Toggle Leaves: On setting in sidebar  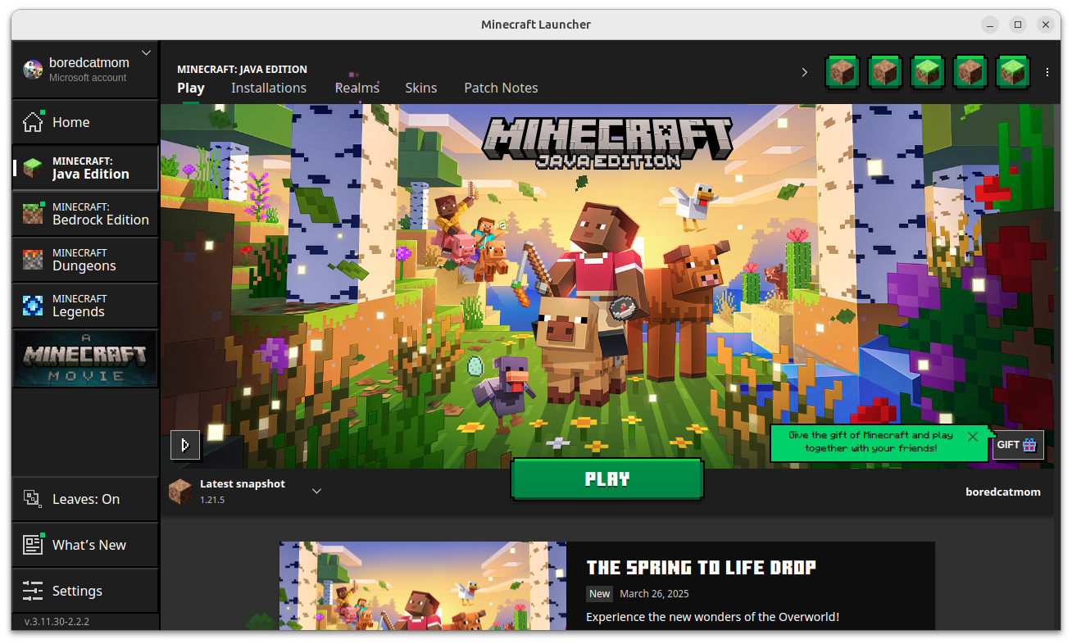tap(33, 498)
